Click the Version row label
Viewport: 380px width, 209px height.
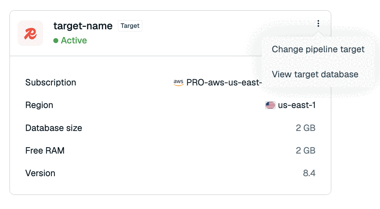[x=40, y=173]
